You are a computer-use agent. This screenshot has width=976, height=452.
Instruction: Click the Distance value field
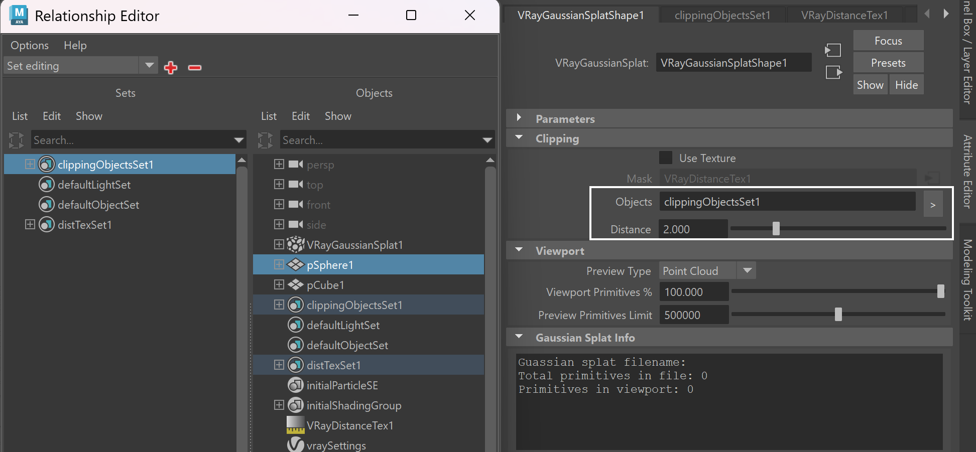pos(693,229)
